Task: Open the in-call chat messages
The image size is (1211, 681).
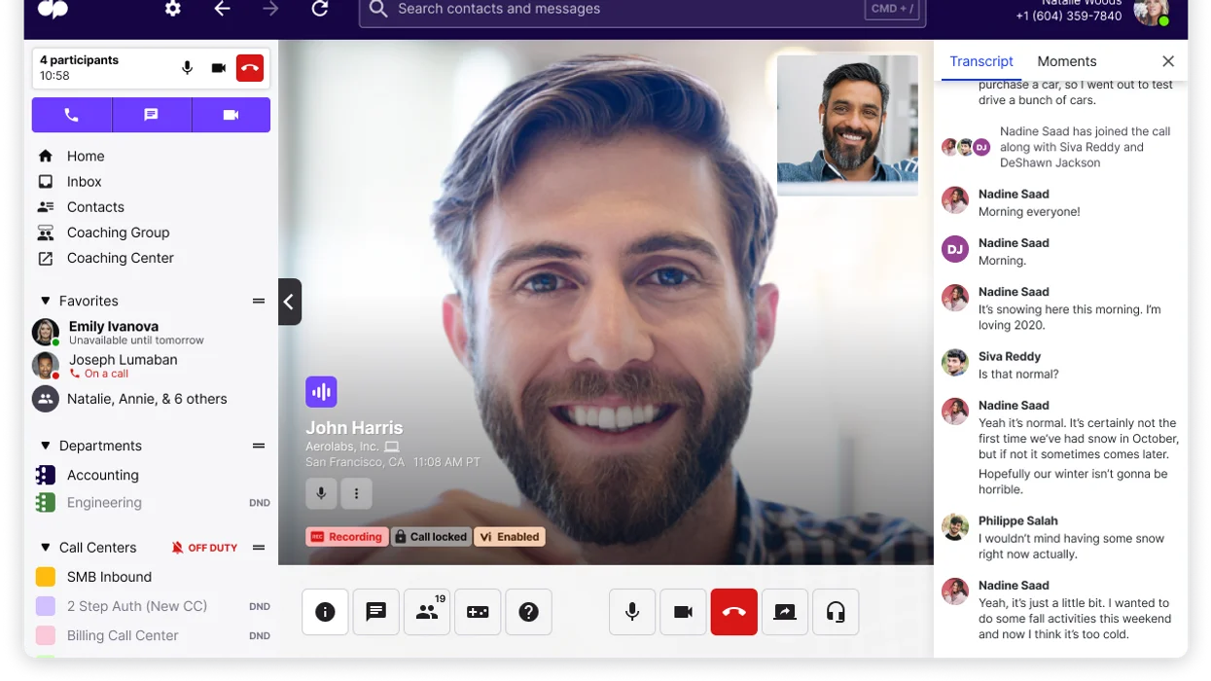Action: click(x=375, y=612)
